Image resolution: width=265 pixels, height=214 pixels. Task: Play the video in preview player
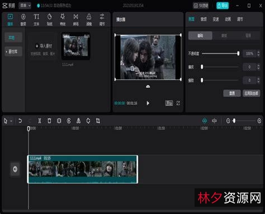click(x=148, y=103)
